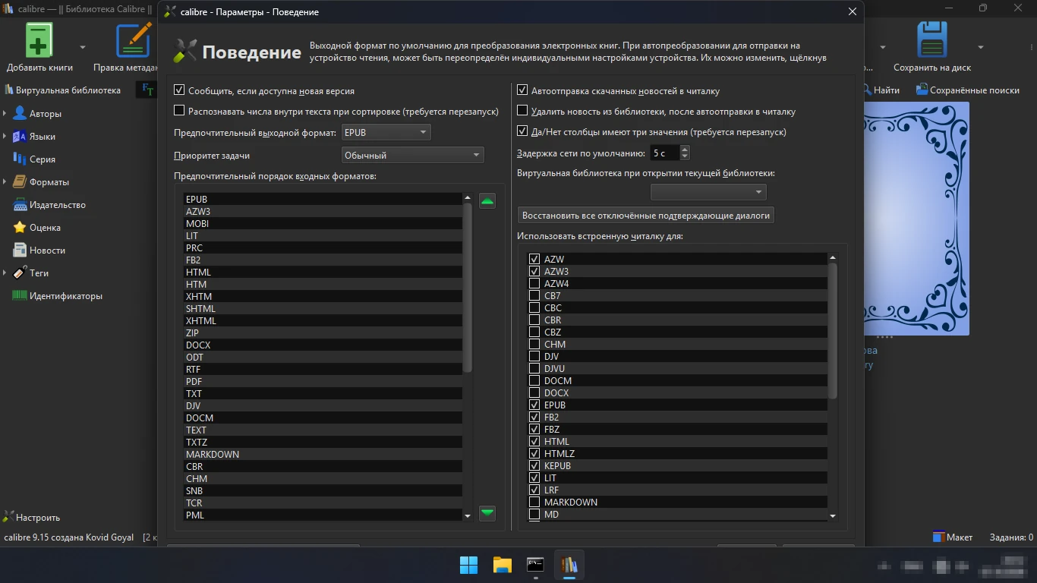1037x583 pixels.
Task: Expand the Авторы tree node
Action: tap(5, 114)
